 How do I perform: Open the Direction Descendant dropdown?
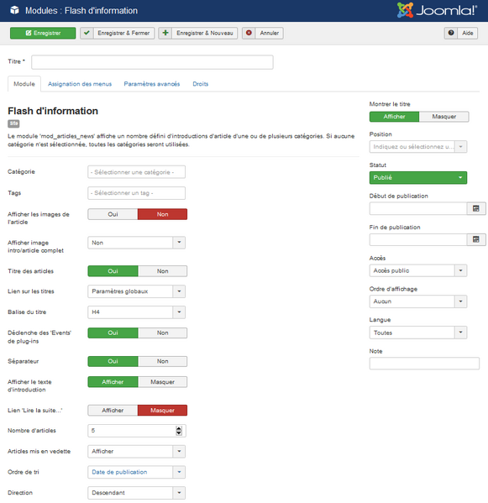(x=136, y=493)
